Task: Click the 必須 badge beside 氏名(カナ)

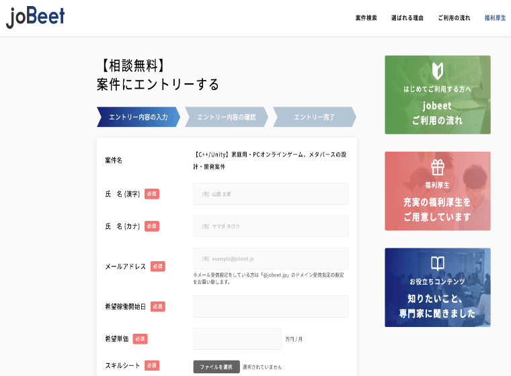Action: coord(152,226)
